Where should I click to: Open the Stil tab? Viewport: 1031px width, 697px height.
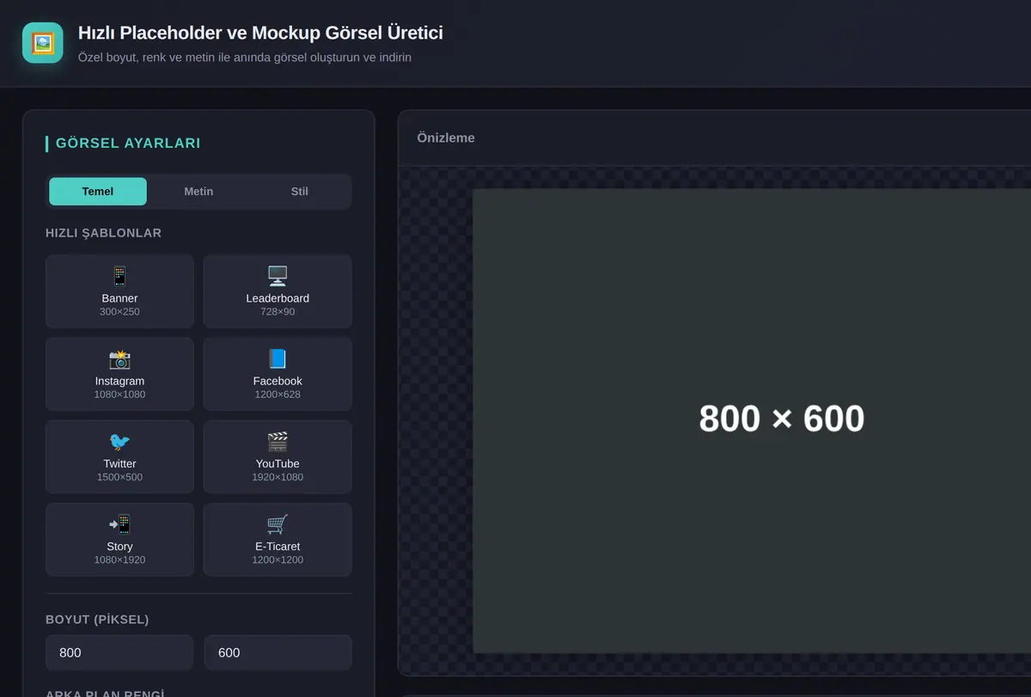coord(299,192)
